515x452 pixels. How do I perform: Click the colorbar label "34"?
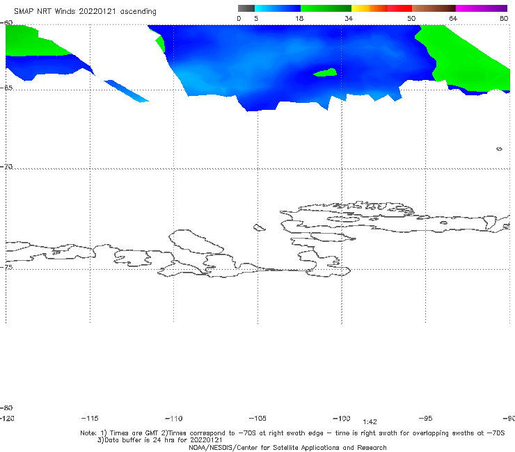click(349, 19)
